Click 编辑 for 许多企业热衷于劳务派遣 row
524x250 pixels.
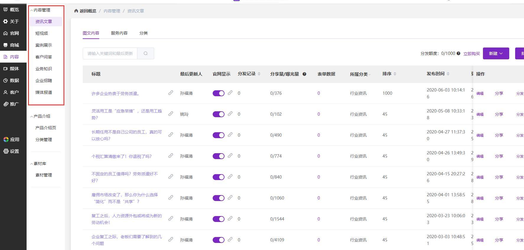tap(480, 94)
